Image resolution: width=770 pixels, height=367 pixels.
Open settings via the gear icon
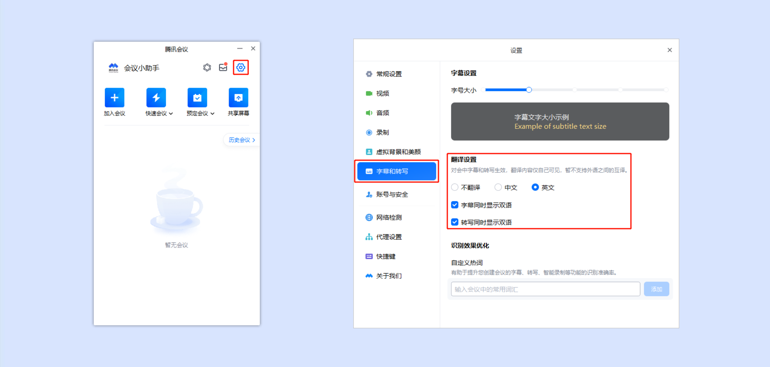(x=241, y=68)
